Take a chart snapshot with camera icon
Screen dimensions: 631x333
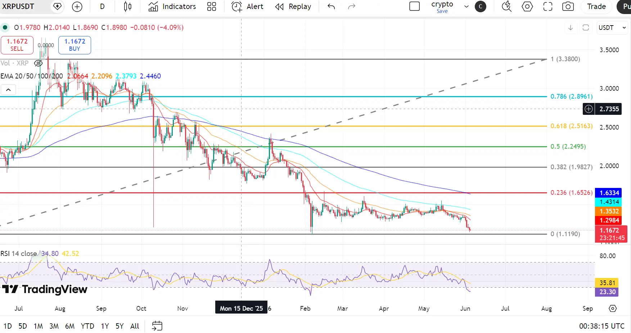coord(568,6)
